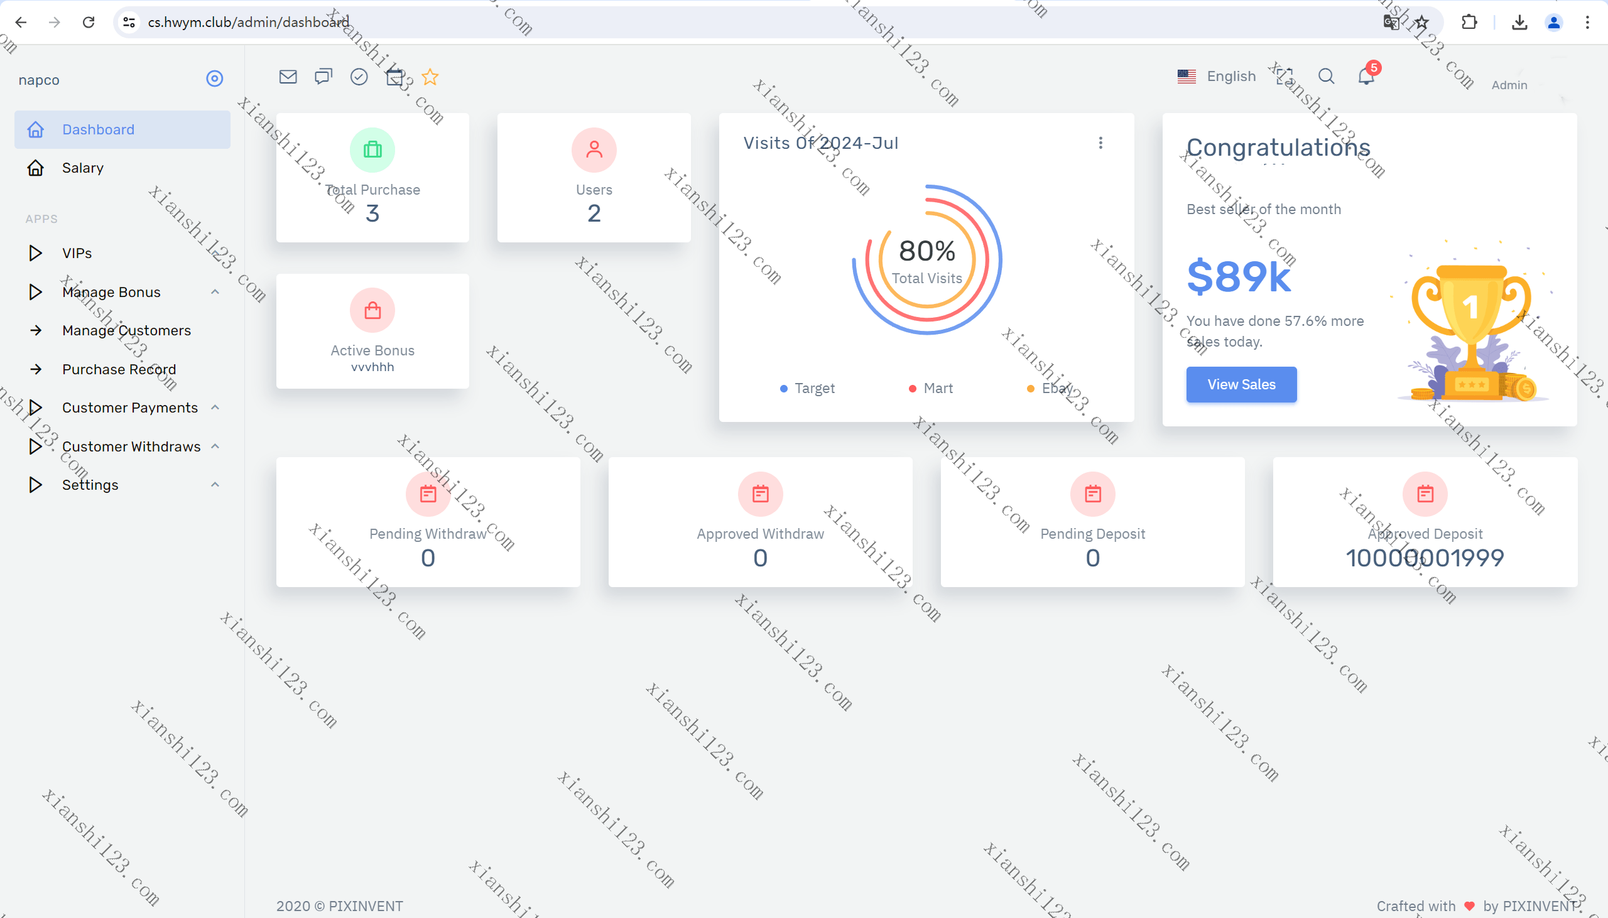
Task: Expand Customer Withdraws chevron
Action: click(x=215, y=446)
